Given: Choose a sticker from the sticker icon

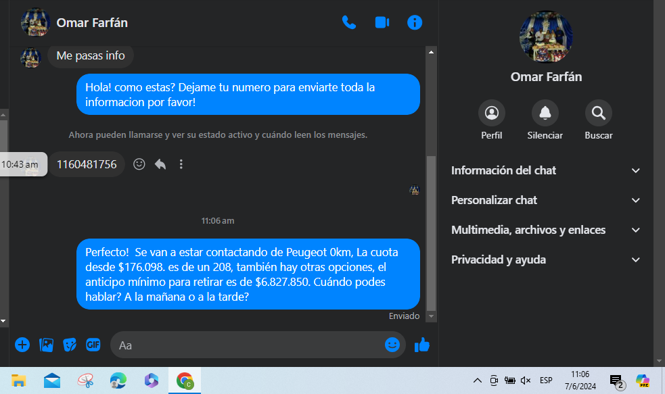Looking at the screenshot, I should tap(70, 345).
